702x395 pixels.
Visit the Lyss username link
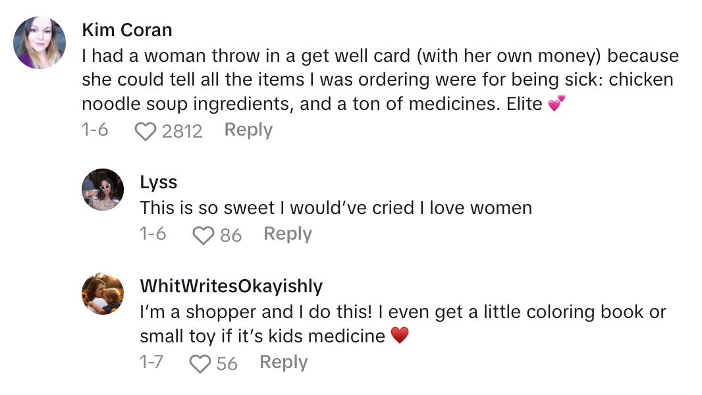coord(159,182)
